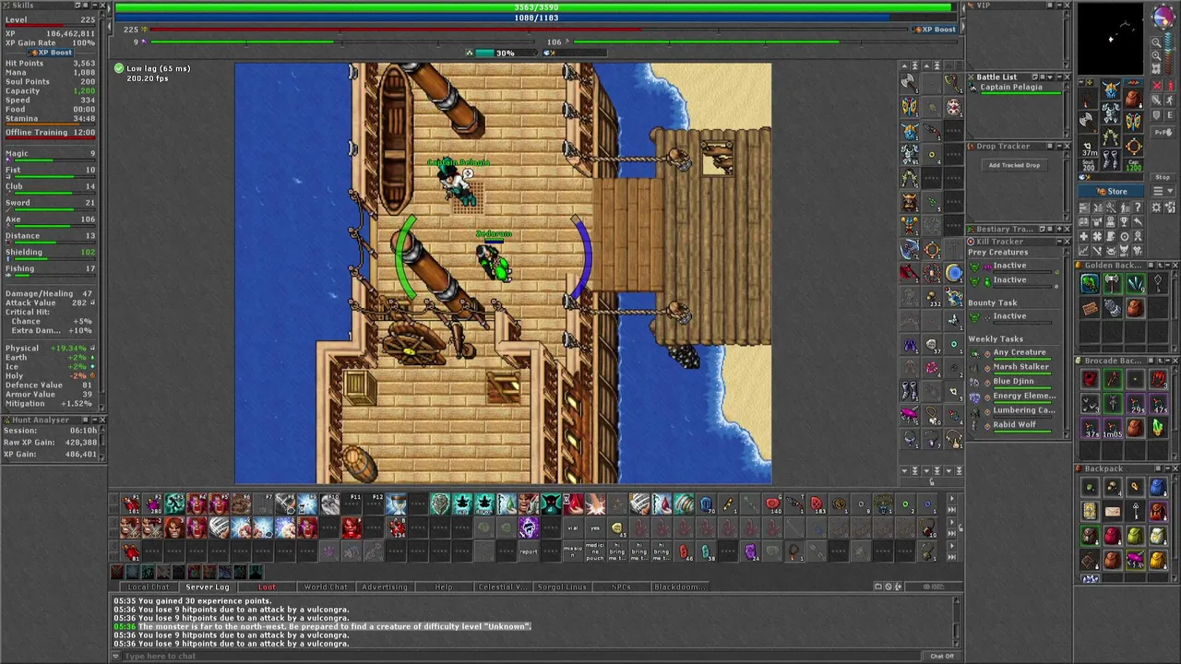
Task: Click the question mark help icon
Action: 1138,207
